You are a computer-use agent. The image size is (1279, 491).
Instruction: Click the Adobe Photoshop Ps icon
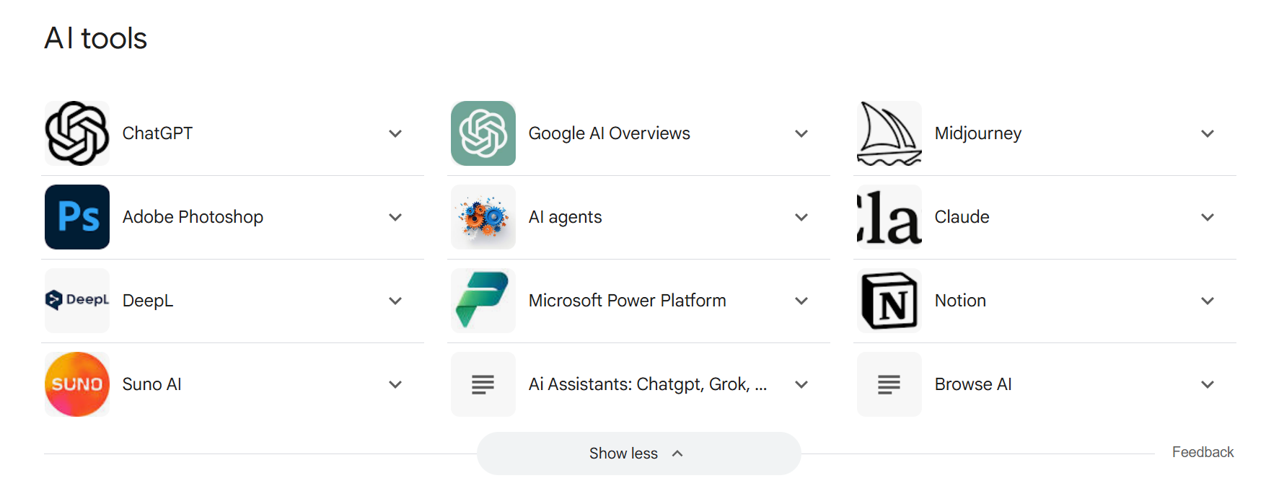click(76, 217)
